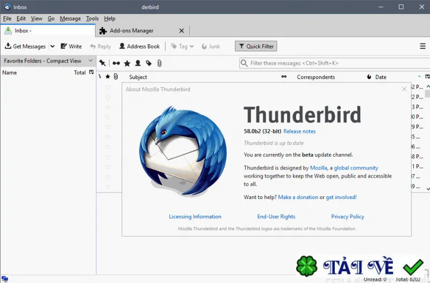
Task: Open the Get Messages dropdown arrow
Action: click(52, 46)
